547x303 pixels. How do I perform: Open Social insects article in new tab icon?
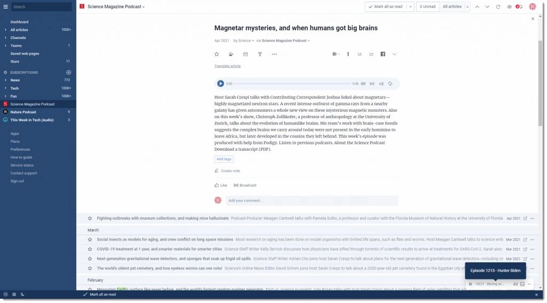(x=526, y=240)
